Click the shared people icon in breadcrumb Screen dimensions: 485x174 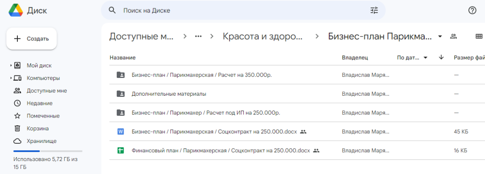click(453, 37)
